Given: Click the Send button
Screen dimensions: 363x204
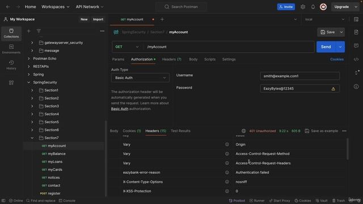Looking at the screenshot, I should point(326,47).
